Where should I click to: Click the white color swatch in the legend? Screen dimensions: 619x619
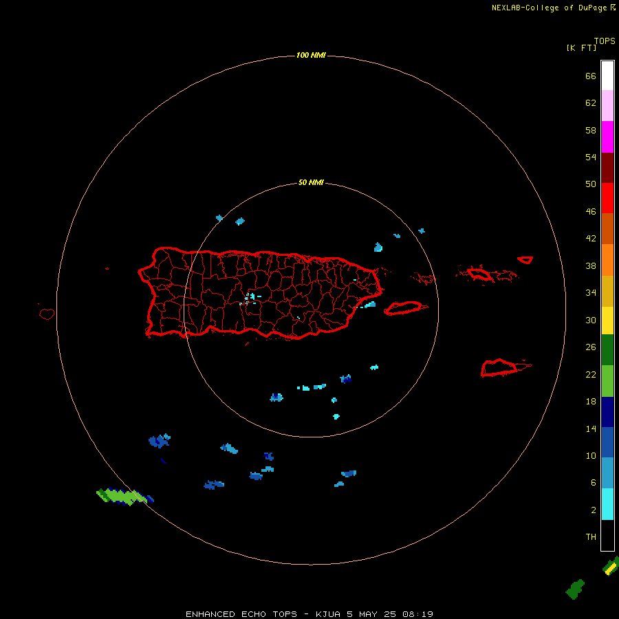pyautogui.click(x=607, y=76)
